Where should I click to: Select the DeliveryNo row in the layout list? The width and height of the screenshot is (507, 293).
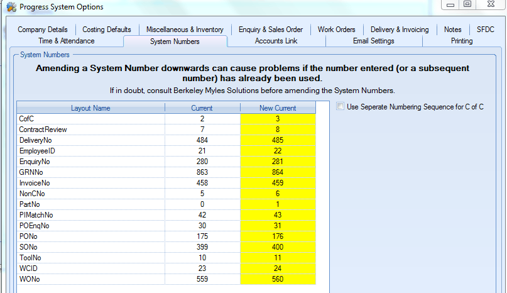pos(90,140)
